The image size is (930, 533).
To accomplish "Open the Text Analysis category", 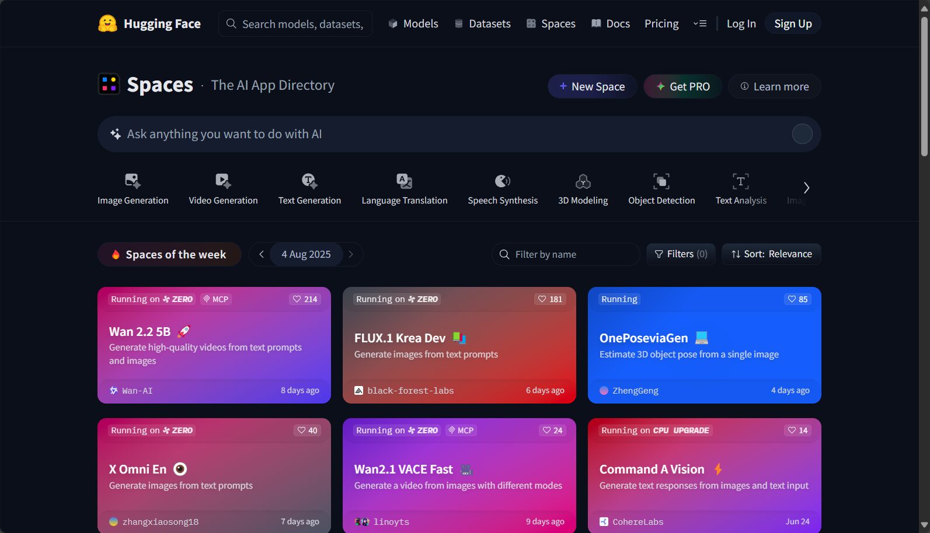I will point(741,189).
